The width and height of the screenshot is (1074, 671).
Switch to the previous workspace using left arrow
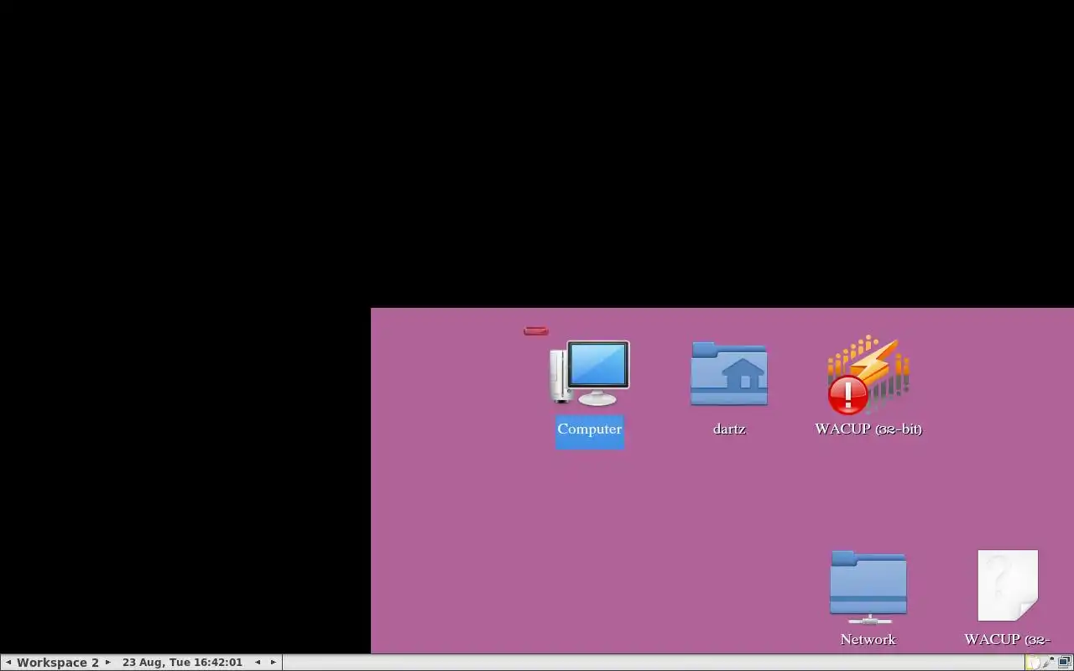[8, 663]
